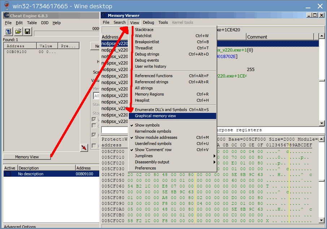Select Graphical memory view
This screenshot has width=327, height=229.
pos(172,116)
